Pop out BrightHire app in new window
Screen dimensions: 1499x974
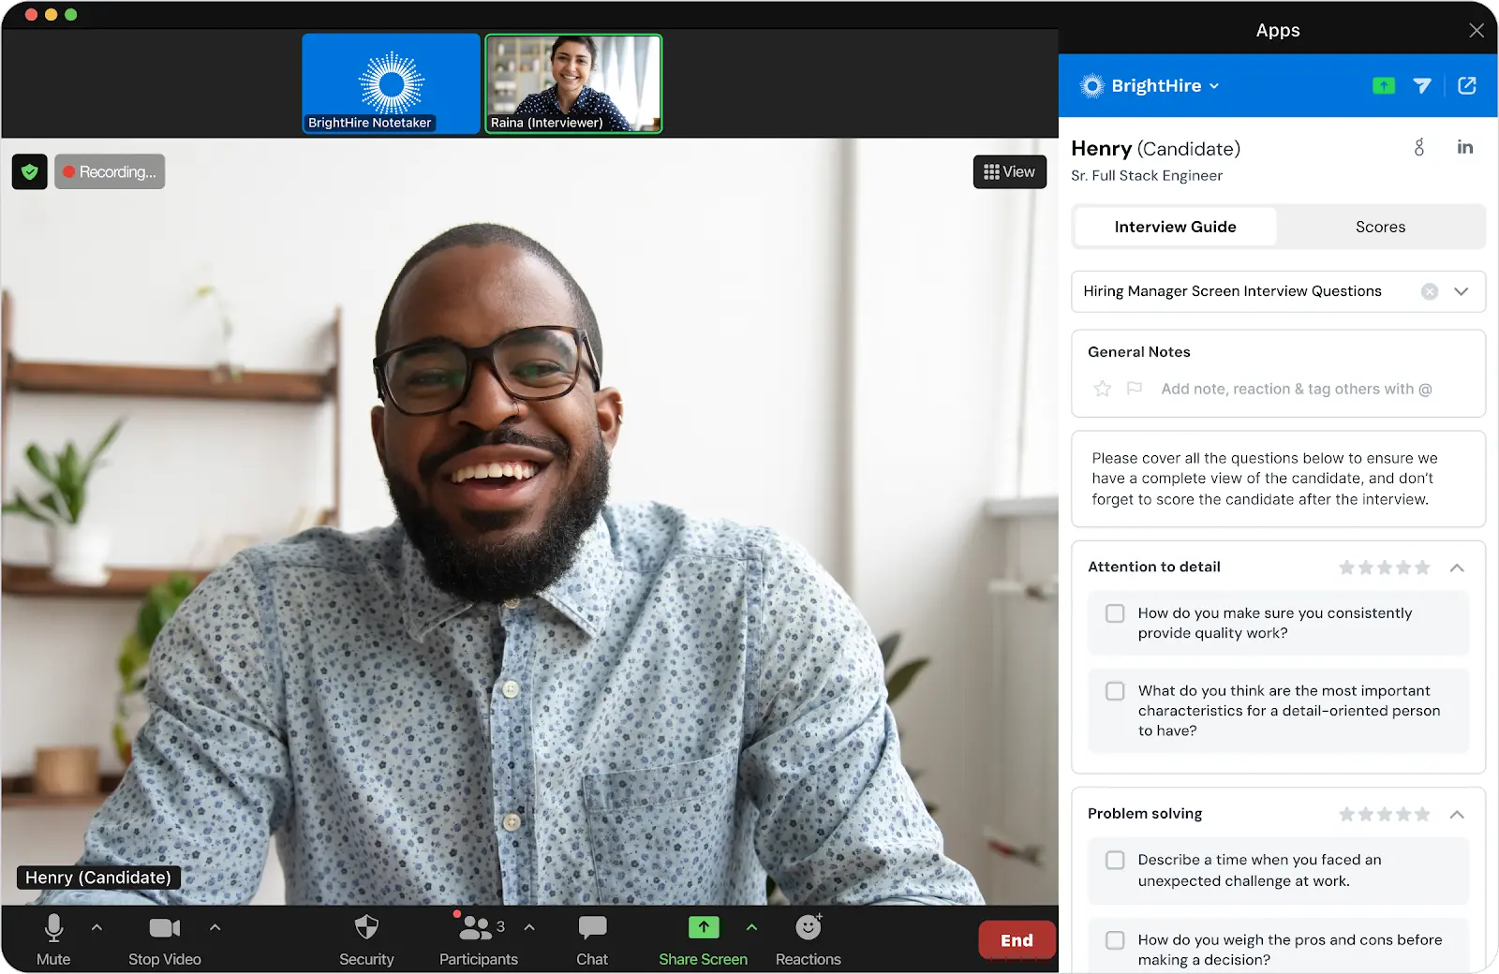click(x=1467, y=86)
